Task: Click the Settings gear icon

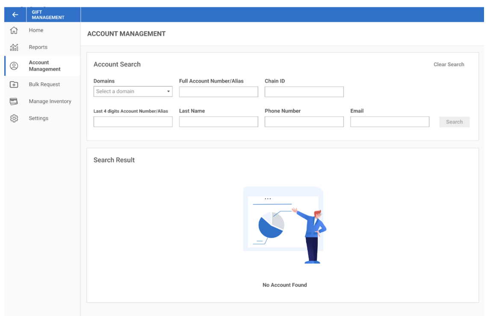Action: (14, 118)
